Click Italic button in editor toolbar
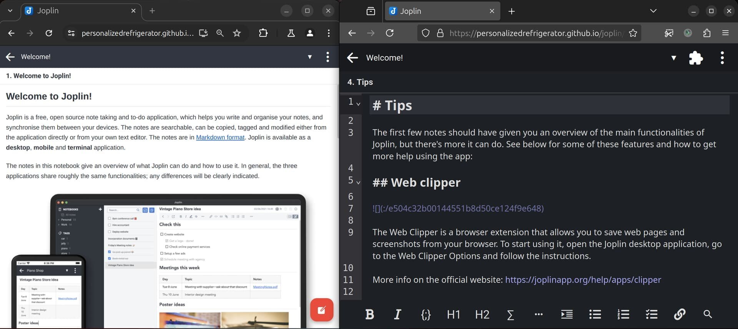The image size is (738, 329). 397,314
